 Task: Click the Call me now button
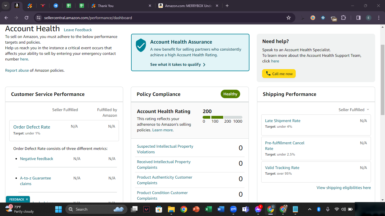pos(279,74)
